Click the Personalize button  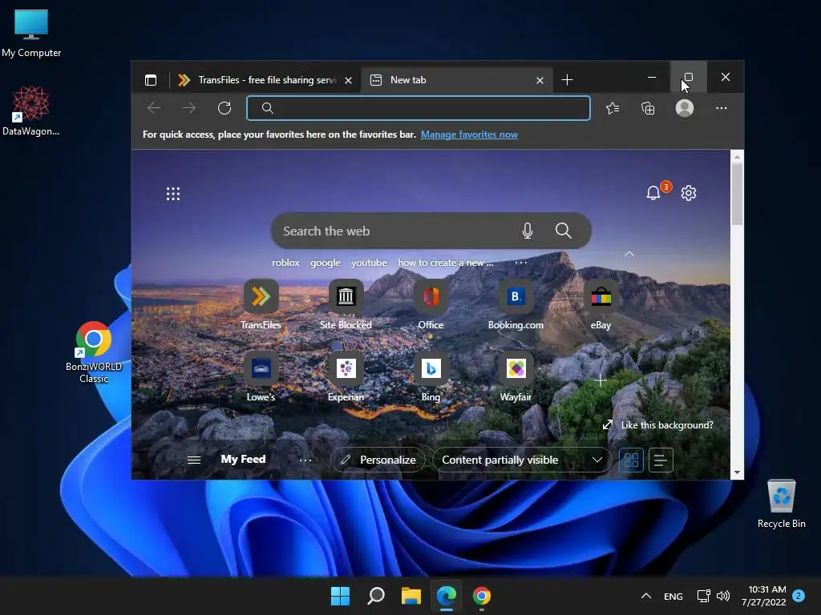[378, 460]
